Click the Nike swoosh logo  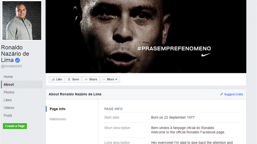click(x=206, y=55)
